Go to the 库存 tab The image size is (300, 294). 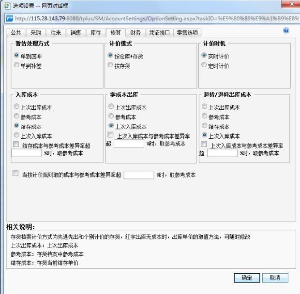coord(96,33)
